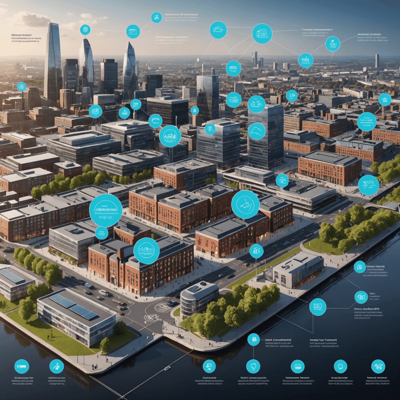The height and width of the screenshot is (400, 400).
Task: Click the small bubble on the low grey building
Action: pos(282,180)
